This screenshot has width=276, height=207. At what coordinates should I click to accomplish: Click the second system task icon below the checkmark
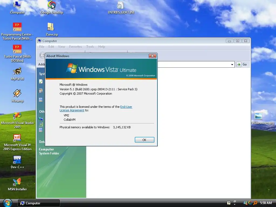41,91
